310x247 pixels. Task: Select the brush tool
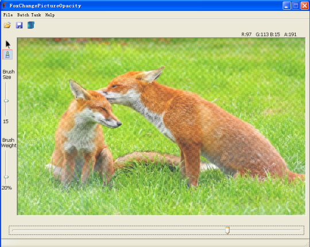[x=7, y=55]
